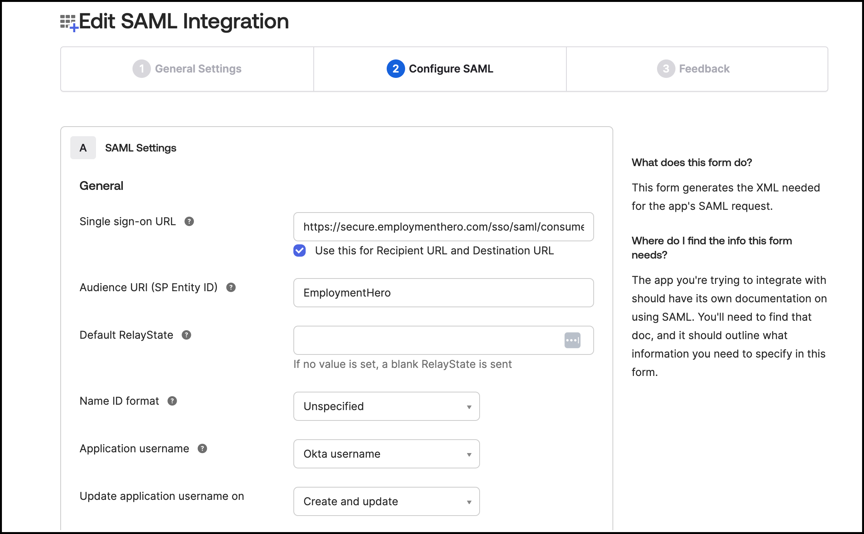Open Default RelayState help tooltip icon
The width and height of the screenshot is (864, 534).
[186, 335]
